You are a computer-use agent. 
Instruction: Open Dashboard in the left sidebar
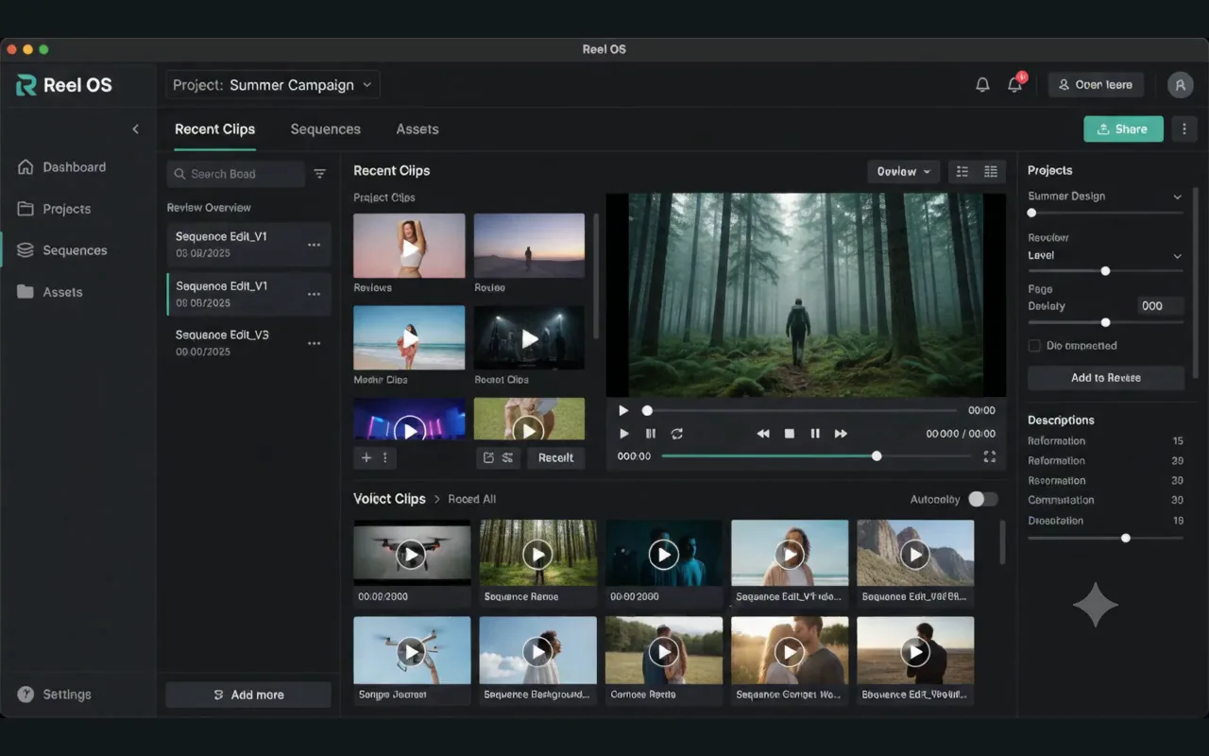[x=62, y=167]
